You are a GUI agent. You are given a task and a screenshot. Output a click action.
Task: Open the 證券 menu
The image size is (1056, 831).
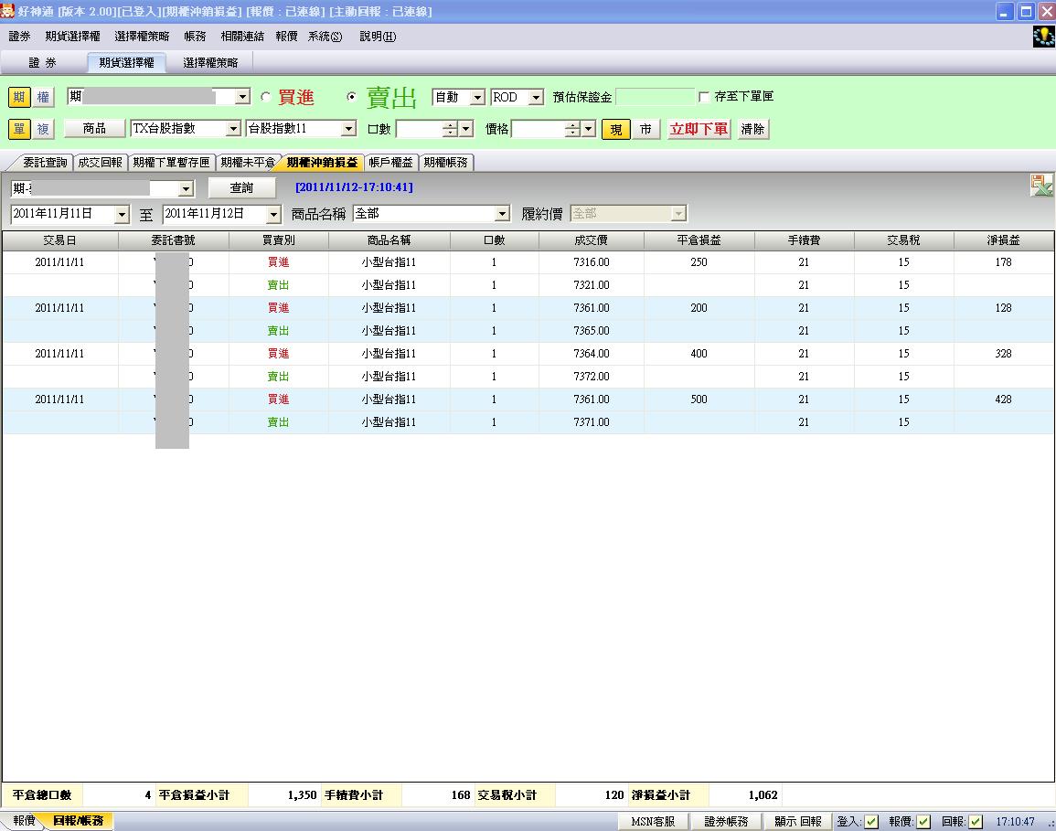point(19,37)
